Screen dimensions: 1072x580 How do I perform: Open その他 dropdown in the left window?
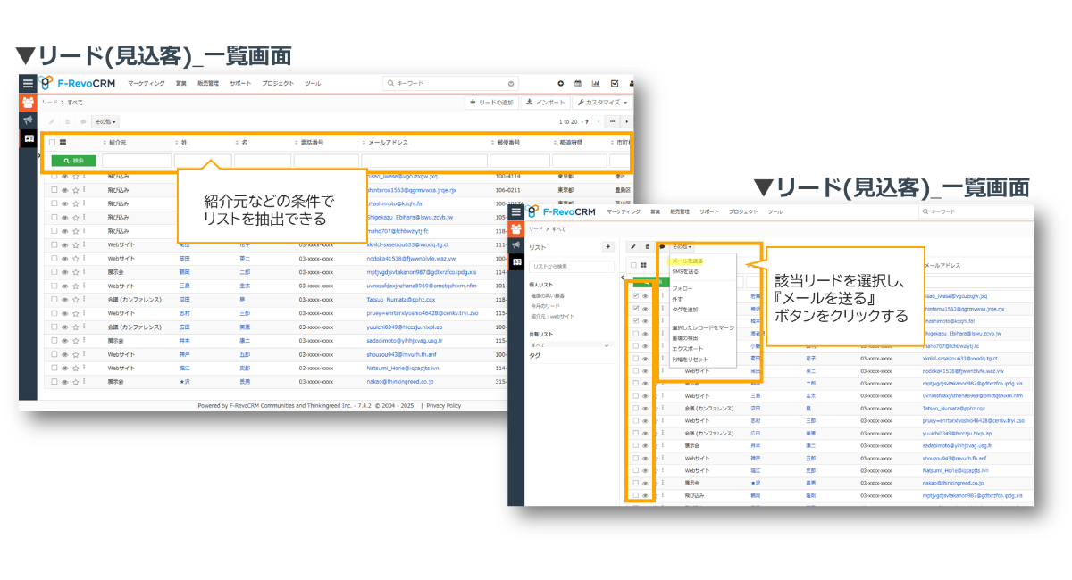[105, 121]
